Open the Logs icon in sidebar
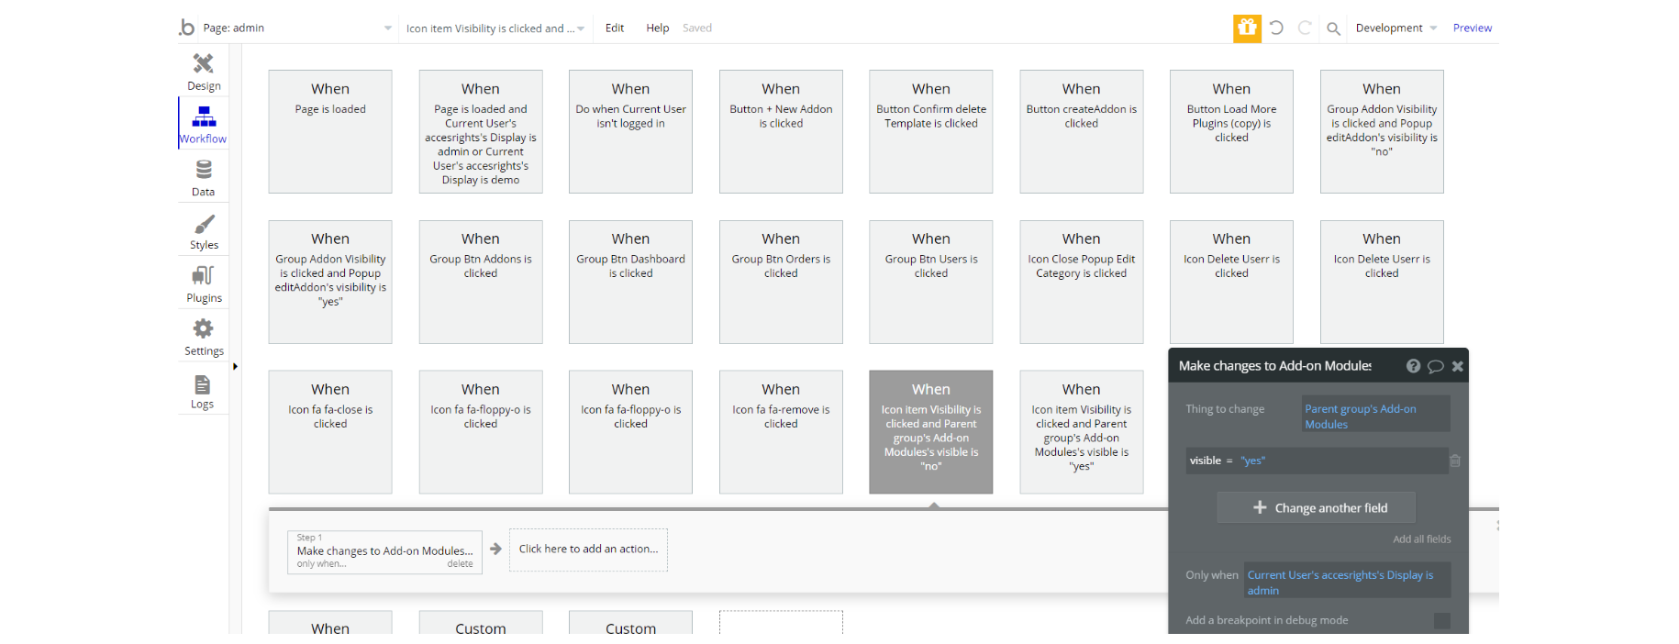Image resolution: width=1679 pixels, height=644 pixels. [203, 384]
